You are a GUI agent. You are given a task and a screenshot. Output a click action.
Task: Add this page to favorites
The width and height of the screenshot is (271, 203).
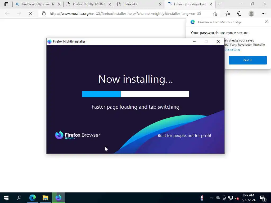click(x=215, y=13)
